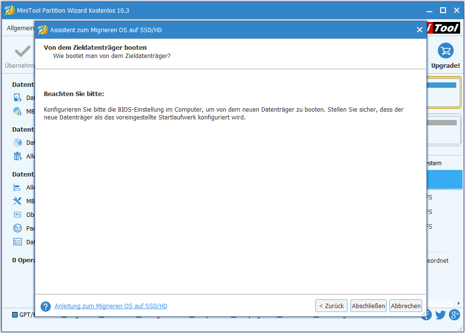465x333 pixels.
Task: Select the gray disk bar in background map
Action: point(442,122)
